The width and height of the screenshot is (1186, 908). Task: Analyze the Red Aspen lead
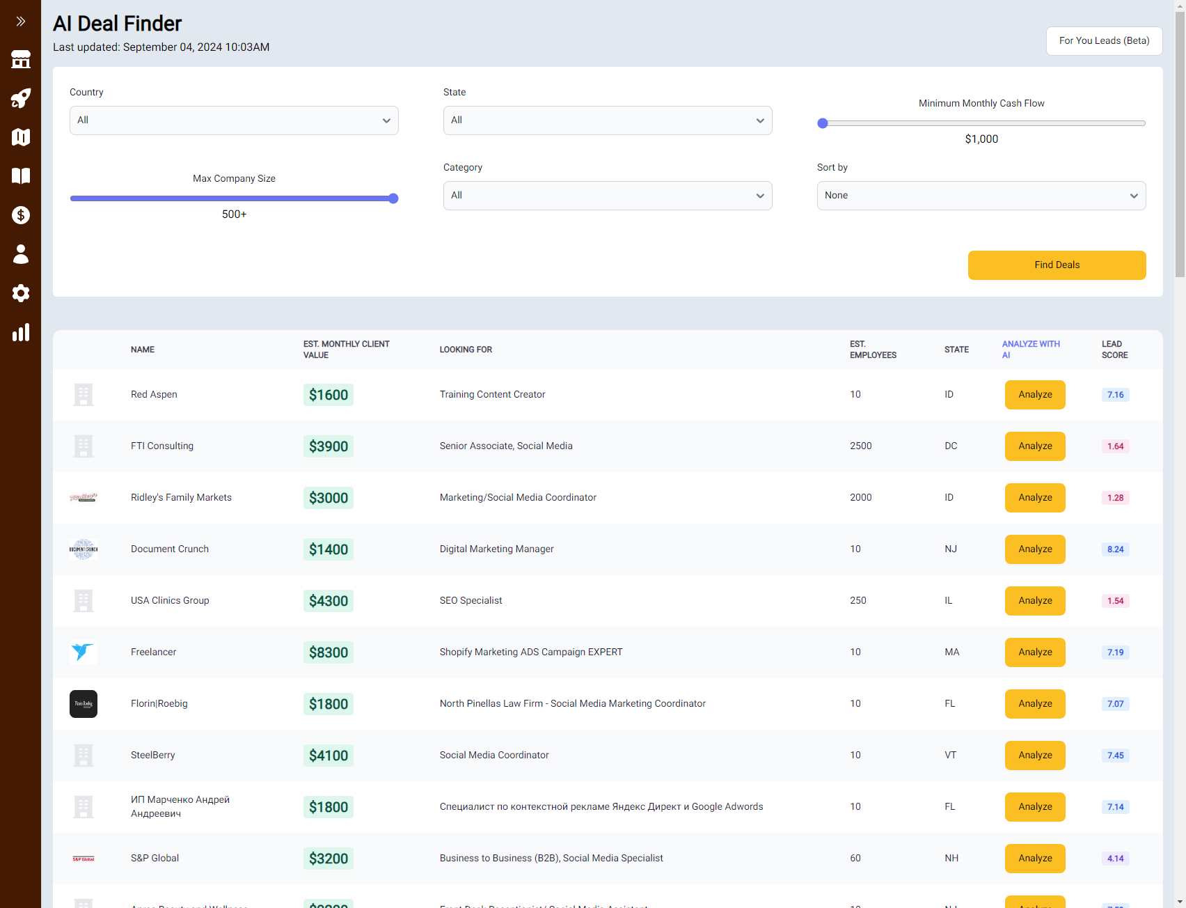(1034, 395)
